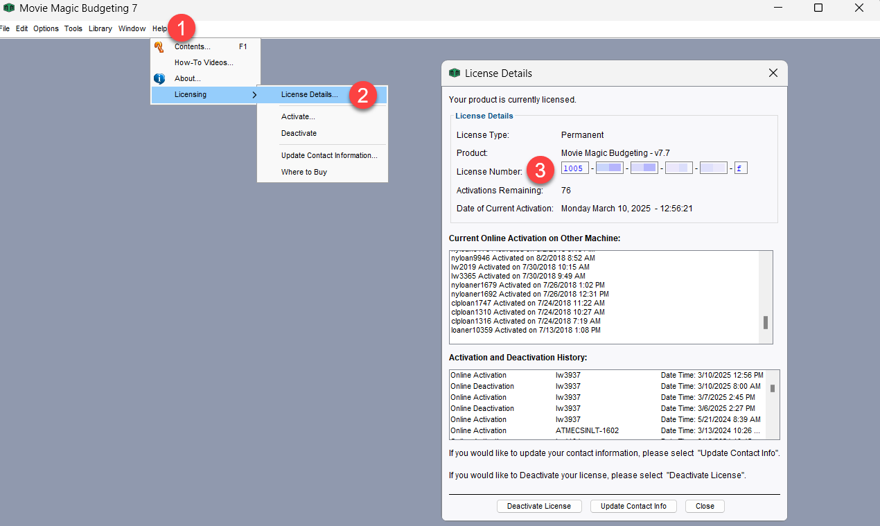Viewport: 880px width, 526px height.
Task: Click the Help menu in the menu bar
Action: tap(160, 28)
